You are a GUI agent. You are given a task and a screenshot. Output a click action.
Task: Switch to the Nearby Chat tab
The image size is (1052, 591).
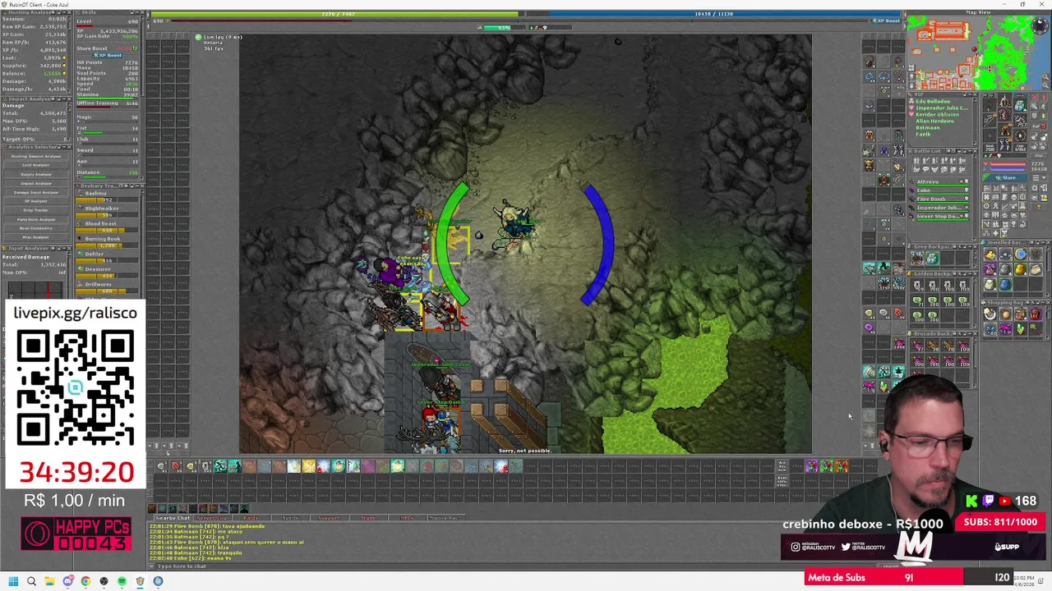click(x=173, y=518)
